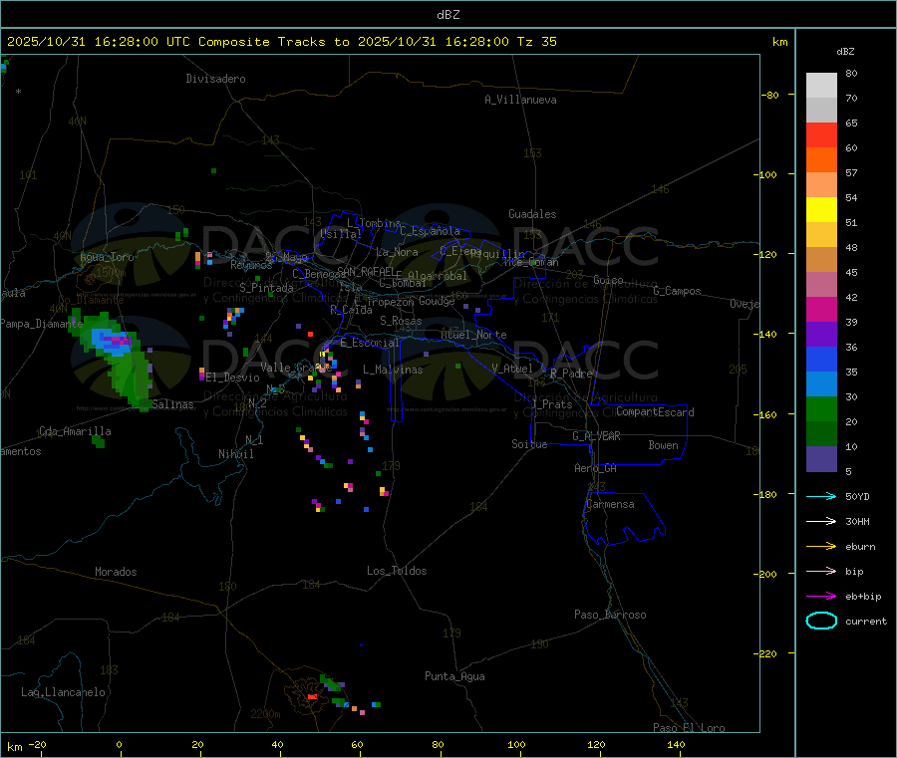Select the 'Valle_Grande' label
897x758 pixels.
point(294,368)
